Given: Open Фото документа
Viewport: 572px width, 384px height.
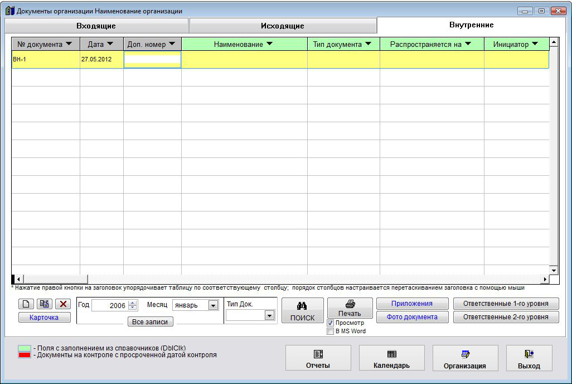Looking at the screenshot, I should point(412,317).
